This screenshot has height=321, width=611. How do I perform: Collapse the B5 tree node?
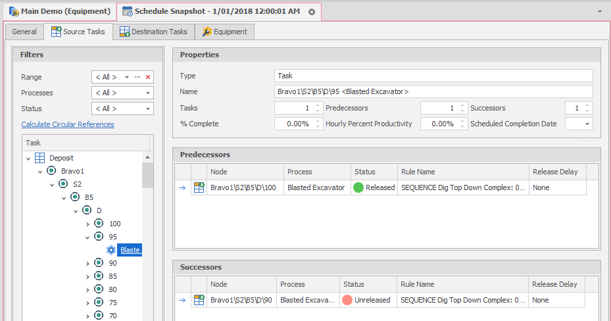click(64, 198)
